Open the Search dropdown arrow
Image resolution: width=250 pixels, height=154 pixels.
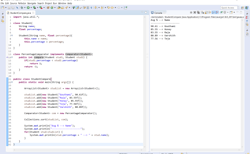click(69, 8)
